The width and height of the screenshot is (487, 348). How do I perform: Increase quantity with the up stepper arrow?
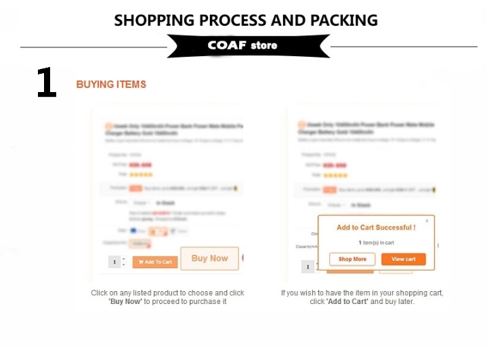tap(124, 259)
